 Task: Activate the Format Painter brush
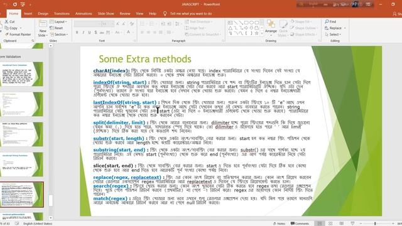(18, 35)
